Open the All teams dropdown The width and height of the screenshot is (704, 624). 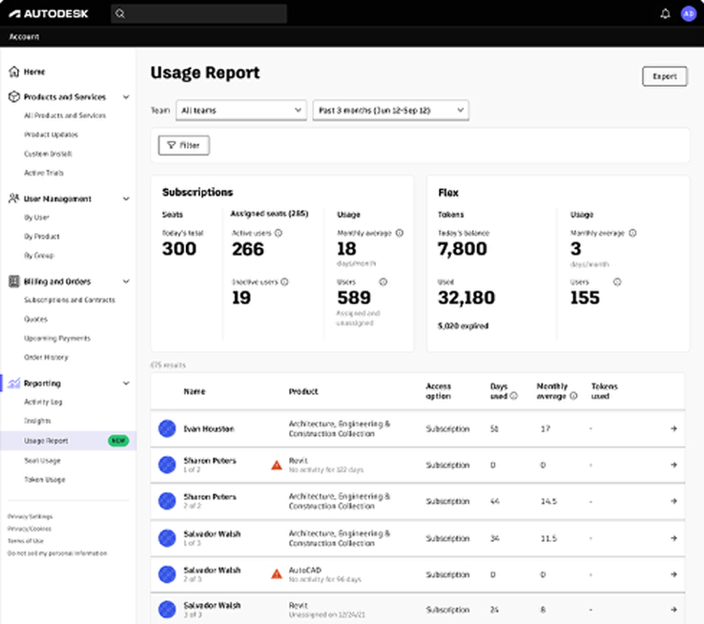click(240, 110)
